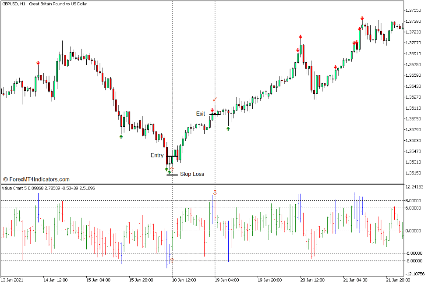
Task: Click the red down arrow above the 20 Jan peak
Action: [300, 37]
